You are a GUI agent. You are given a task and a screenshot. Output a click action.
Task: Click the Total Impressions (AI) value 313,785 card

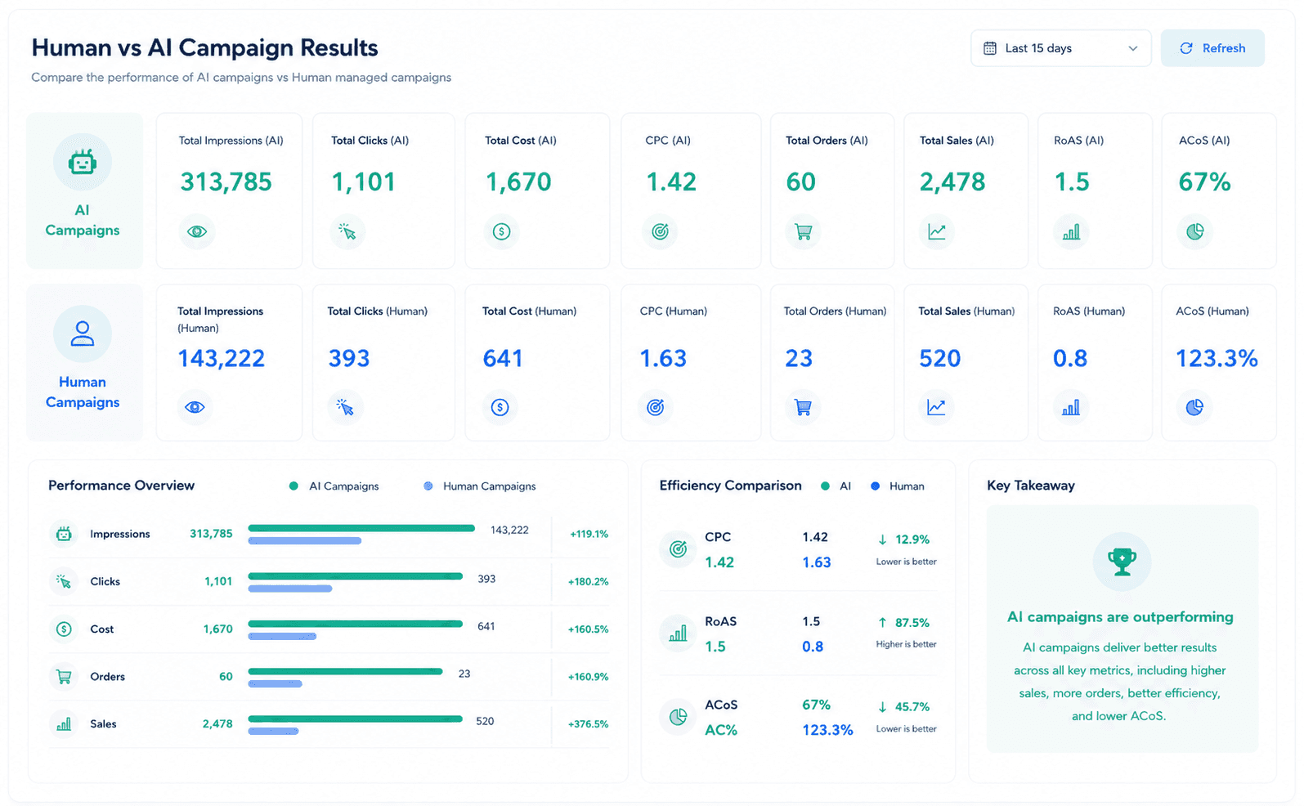click(x=229, y=190)
